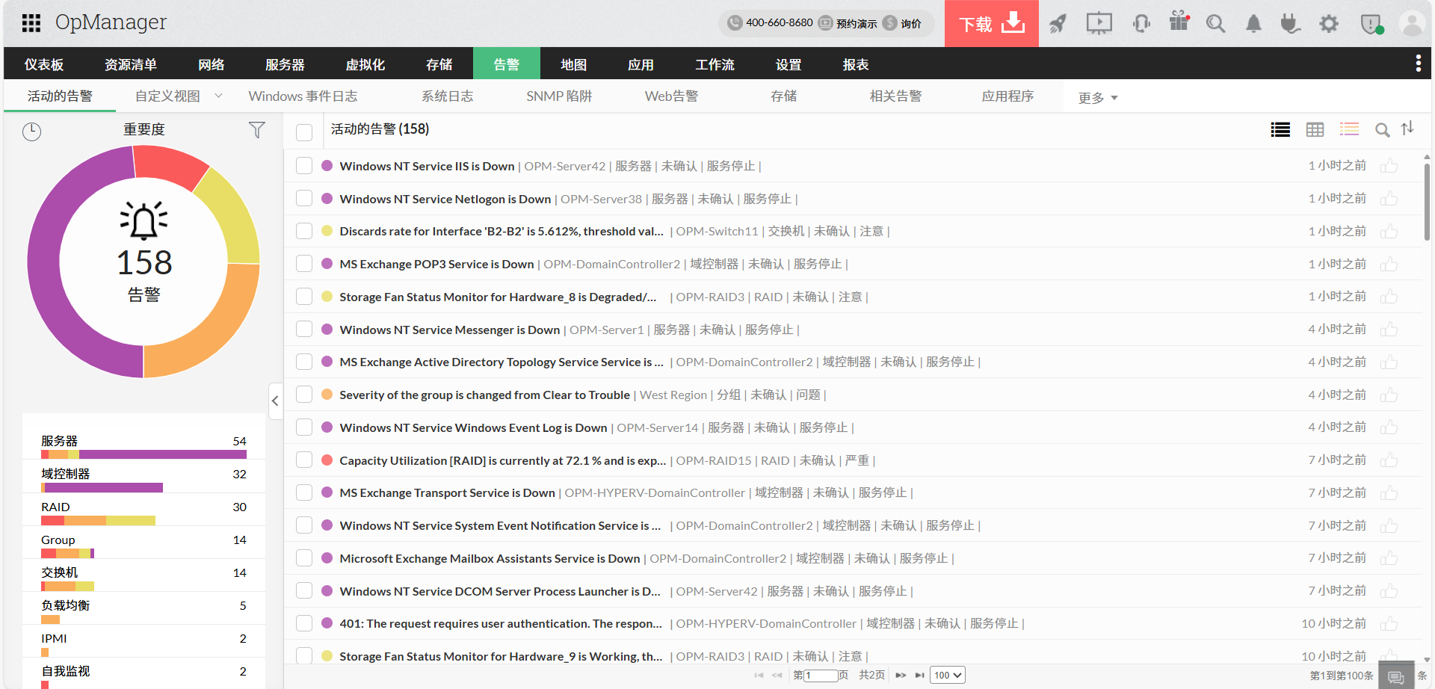Click the red 下载 download button
The width and height of the screenshot is (1435, 689).
tap(991, 24)
